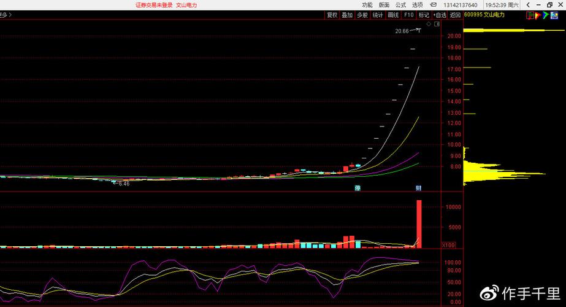This screenshot has height=307, width=566.
Task: Open the 统计 statistics tool
Action: pos(378,15)
